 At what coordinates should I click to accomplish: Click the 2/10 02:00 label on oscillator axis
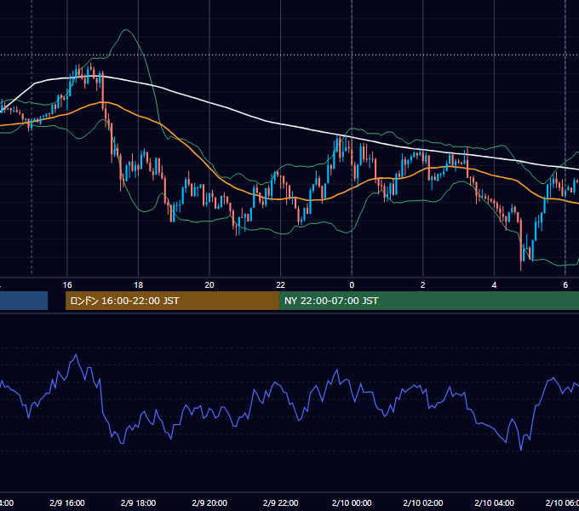pos(423,502)
